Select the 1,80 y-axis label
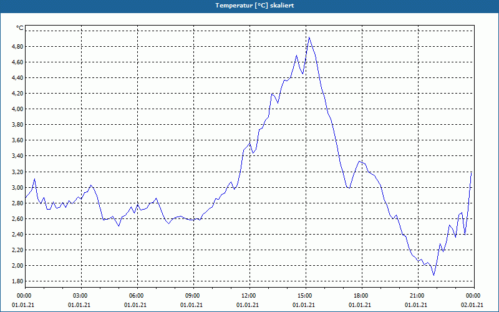Viewport: 499px width, 312px height. pyautogui.click(x=18, y=281)
